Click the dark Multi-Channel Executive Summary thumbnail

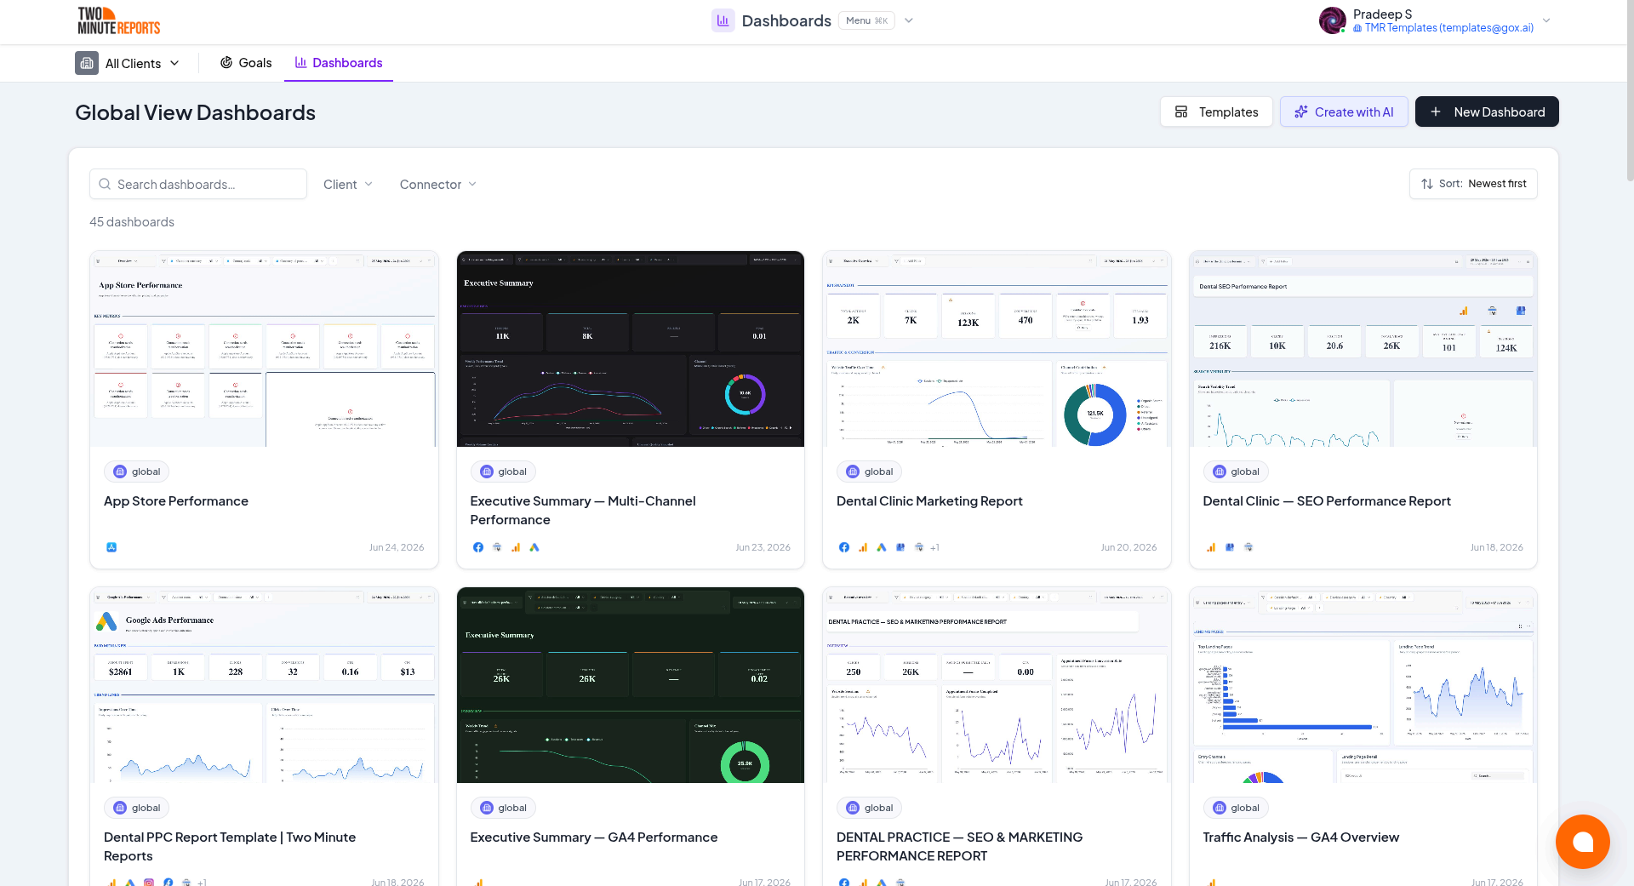click(x=631, y=349)
